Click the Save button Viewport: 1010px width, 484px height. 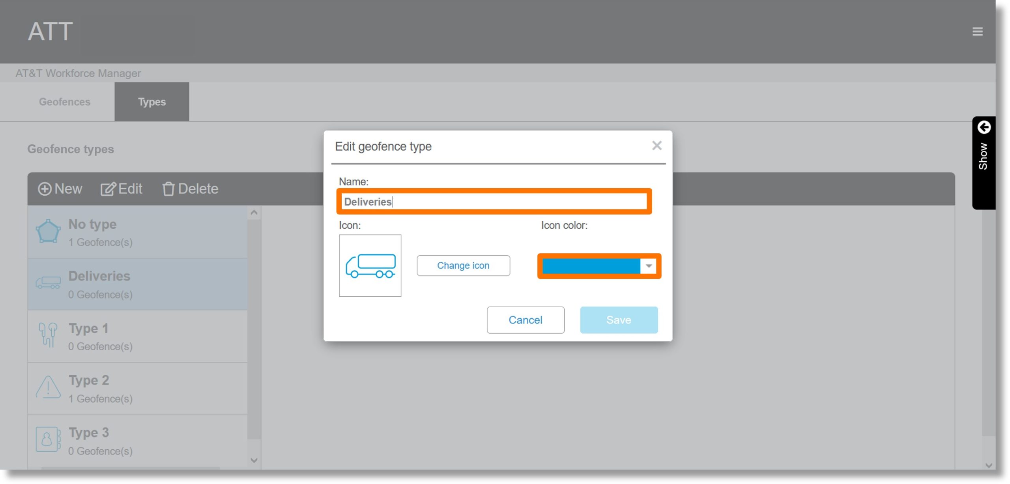(x=619, y=320)
